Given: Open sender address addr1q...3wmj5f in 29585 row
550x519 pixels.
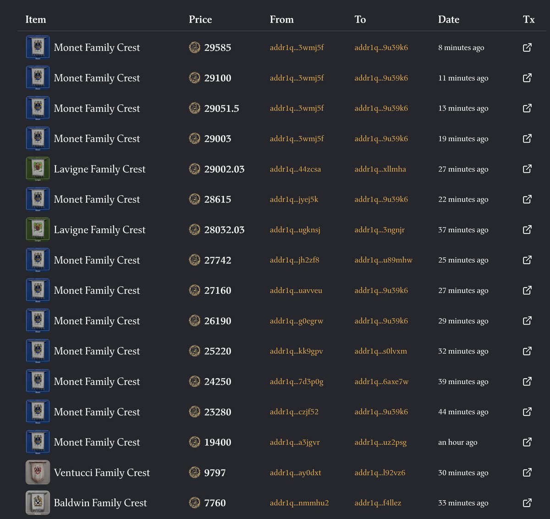Looking at the screenshot, I should [x=297, y=47].
